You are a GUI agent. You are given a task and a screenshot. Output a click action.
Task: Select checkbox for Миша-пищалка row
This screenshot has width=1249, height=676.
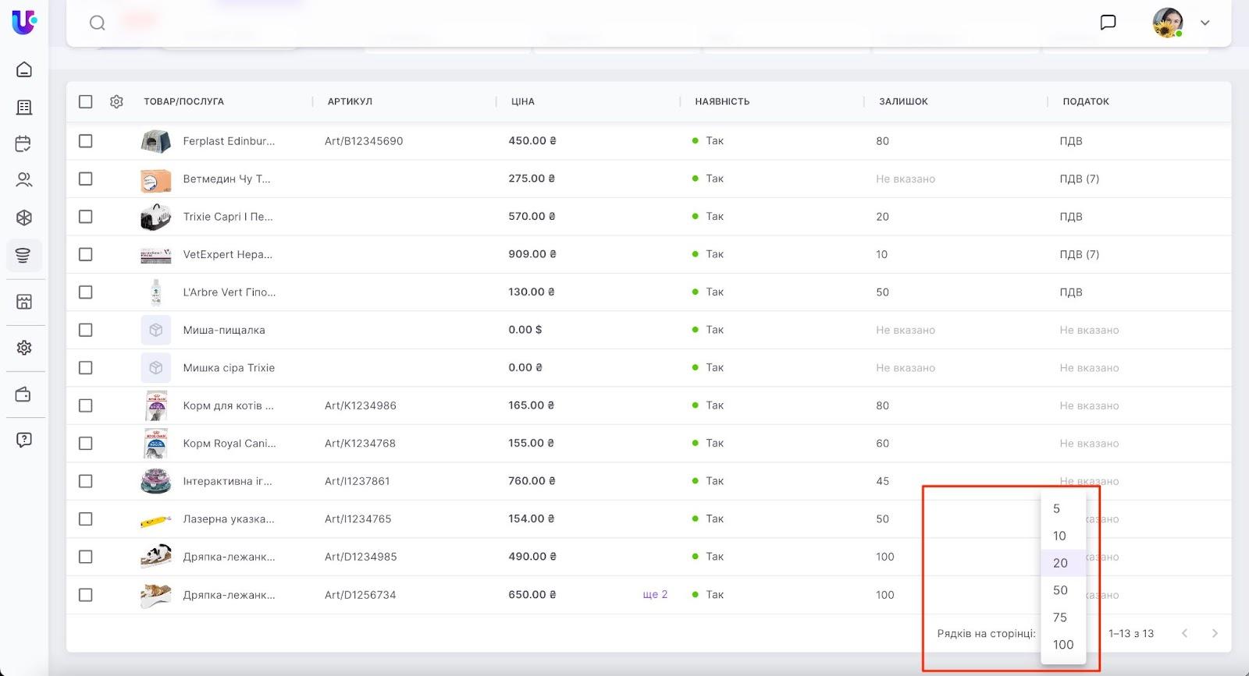86,330
